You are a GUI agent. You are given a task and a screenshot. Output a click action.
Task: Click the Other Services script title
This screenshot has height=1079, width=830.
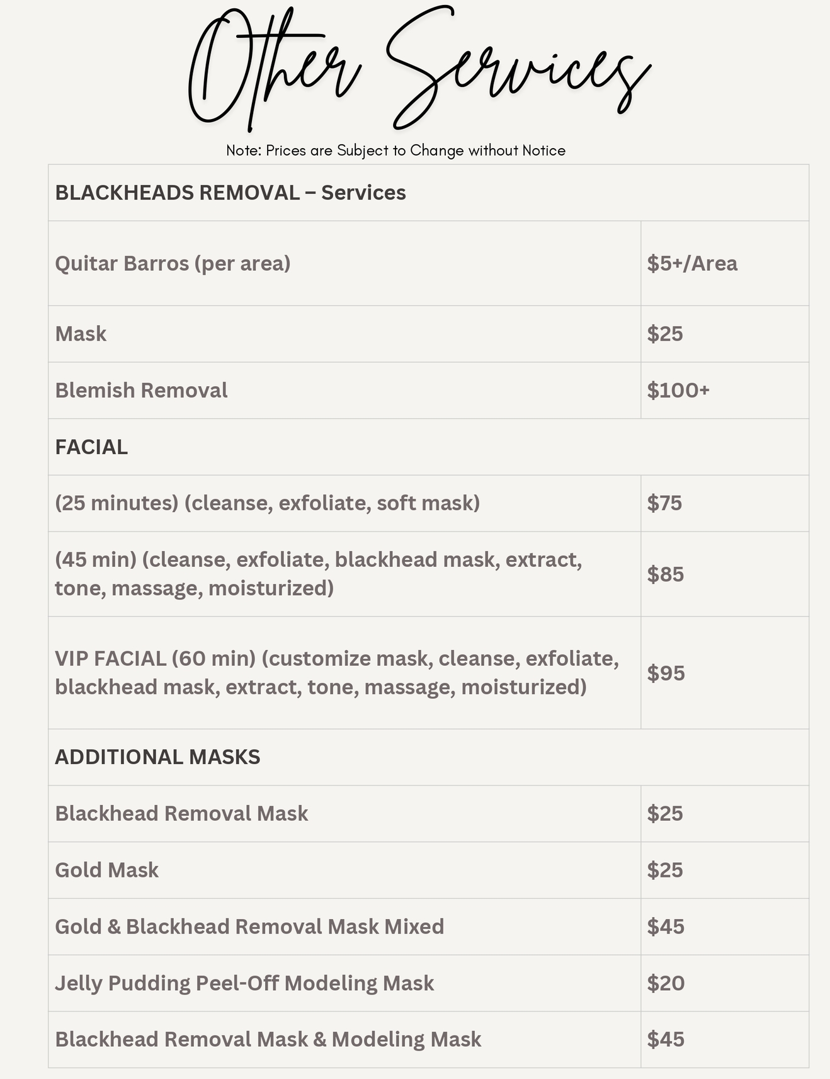coord(419,69)
